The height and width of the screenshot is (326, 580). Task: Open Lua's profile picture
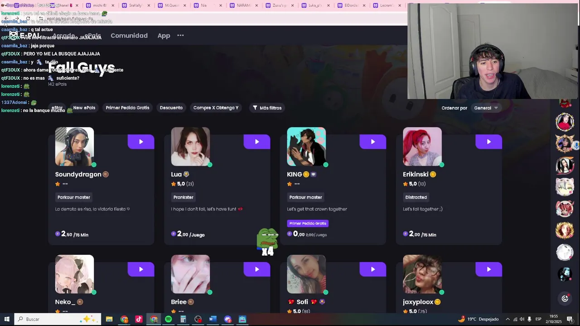tap(190, 147)
